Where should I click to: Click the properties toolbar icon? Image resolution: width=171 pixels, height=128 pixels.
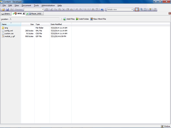pyautogui.click(x=150, y=10)
